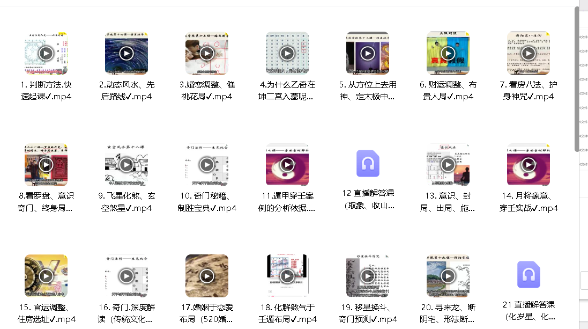This screenshot has height=329, width=588.
Task: Select file name 10. 奇门秘籍、制胜宝典.mp4
Action: [207, 202]
